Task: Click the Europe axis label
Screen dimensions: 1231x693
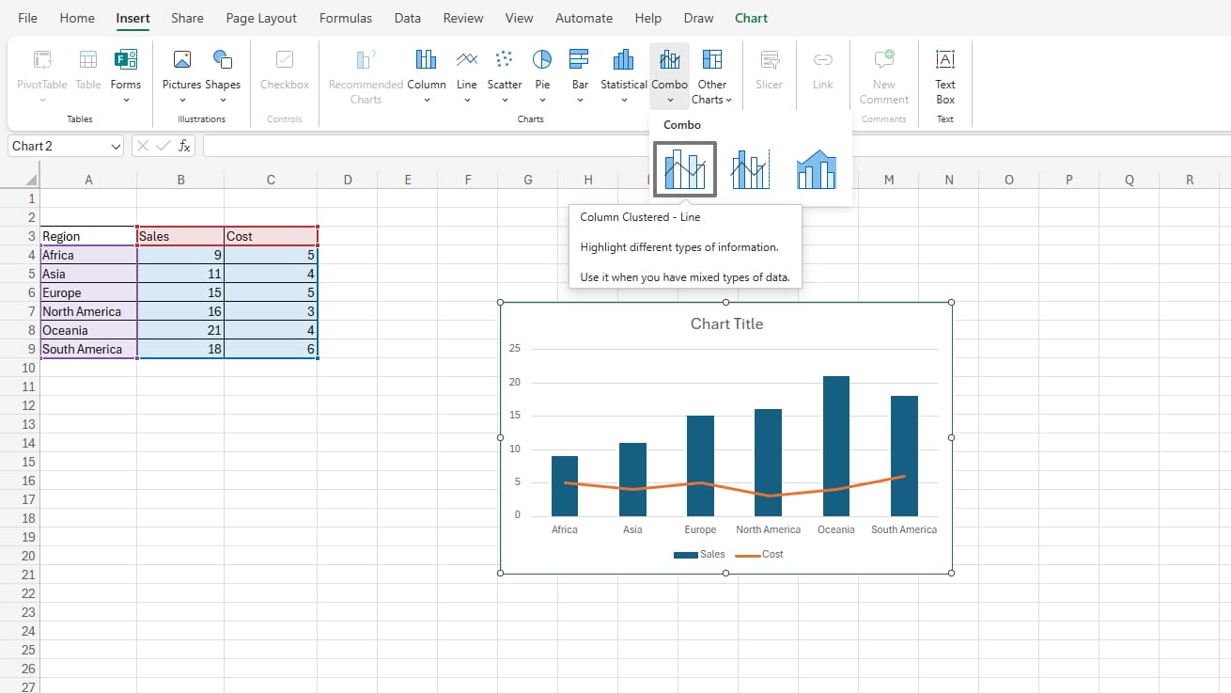Action: tap(700, 529)
